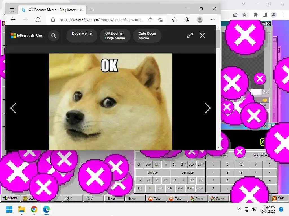
Task: Open Edge tab actions menu icon
Action: pyautogui.click(x=12, y=10)
